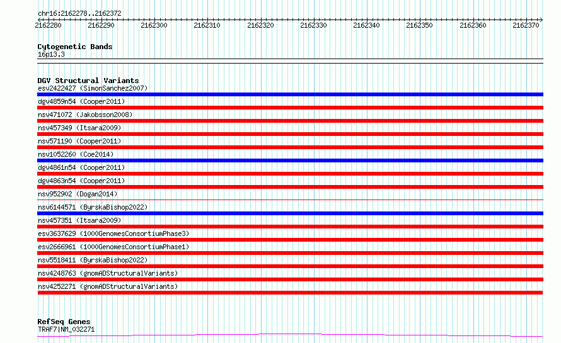This screenshot has height=343, width=561.
Task: Click ruler position 2162300
Action: (154, 25)
